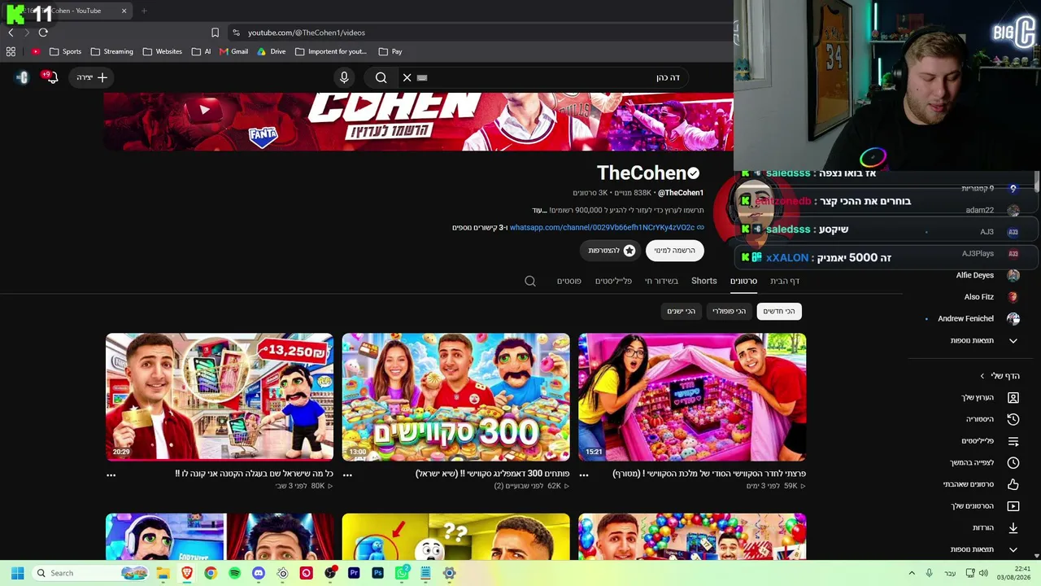The height and width of the screenshot is (586, 1041).
Task: Start voice search with the microphone
Action: (344, 77)
